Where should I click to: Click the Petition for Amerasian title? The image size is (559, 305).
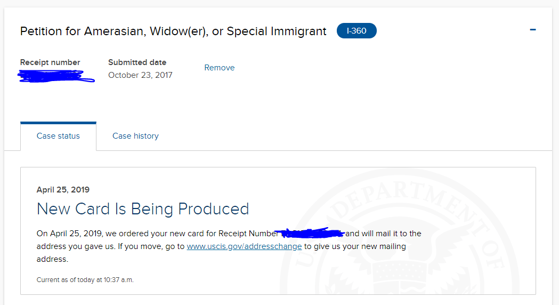[x=173, y=31]
